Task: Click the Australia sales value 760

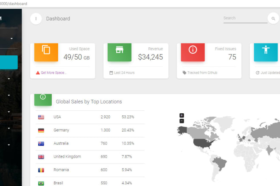Action: point(104,143)
